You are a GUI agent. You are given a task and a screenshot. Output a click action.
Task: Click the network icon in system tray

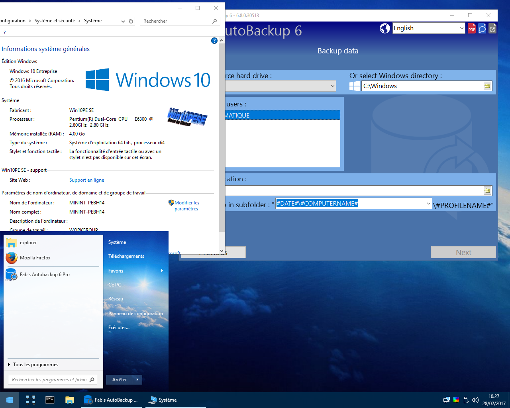coord(447,400)
